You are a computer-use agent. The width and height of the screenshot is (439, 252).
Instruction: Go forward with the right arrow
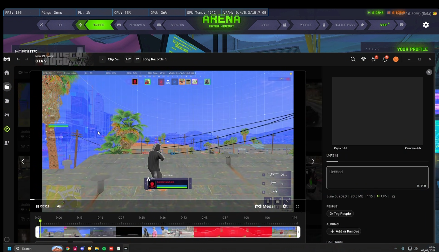coord(27,59)
